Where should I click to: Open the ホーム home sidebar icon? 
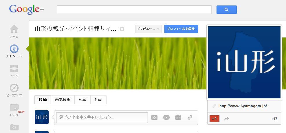click(14, 29)
